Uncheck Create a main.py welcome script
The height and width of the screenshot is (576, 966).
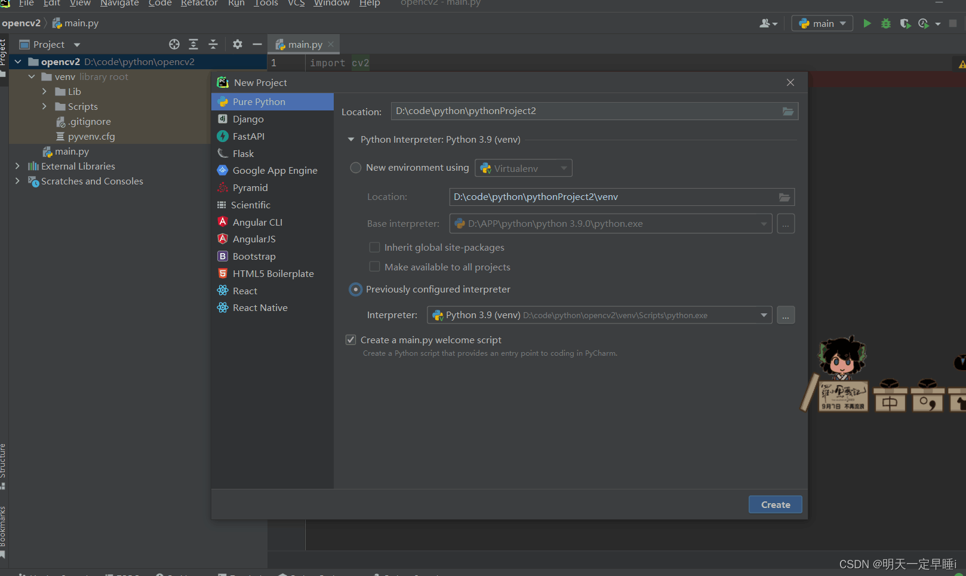(x=351, y=340)
